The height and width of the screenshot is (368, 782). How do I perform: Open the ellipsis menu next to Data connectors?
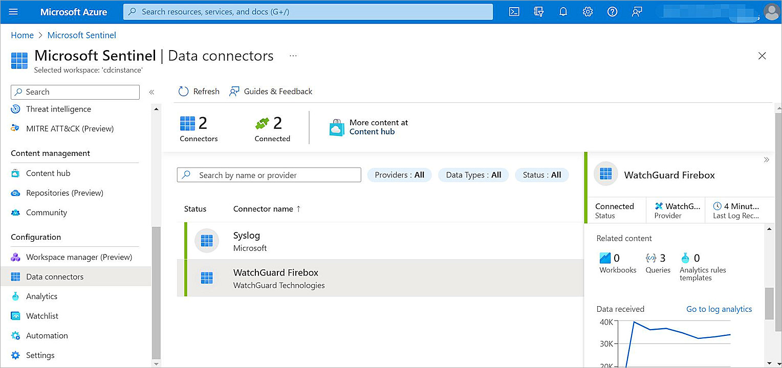[x=293, y=56]
